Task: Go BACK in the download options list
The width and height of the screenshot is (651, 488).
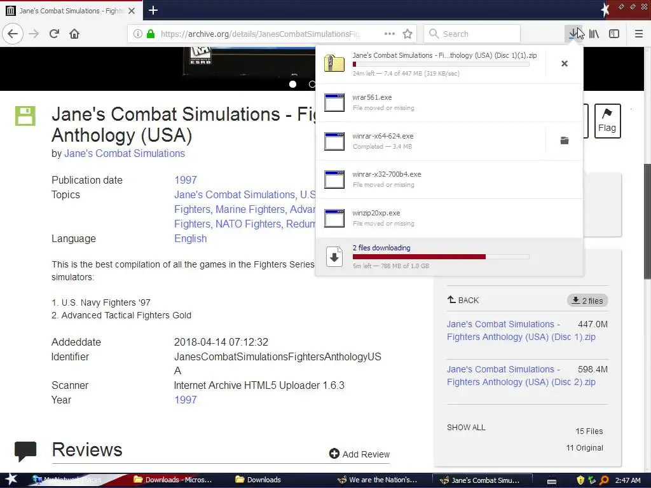Action: 463,300
